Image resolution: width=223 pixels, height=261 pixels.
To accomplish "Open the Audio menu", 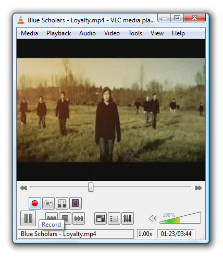I will [88, 33].
